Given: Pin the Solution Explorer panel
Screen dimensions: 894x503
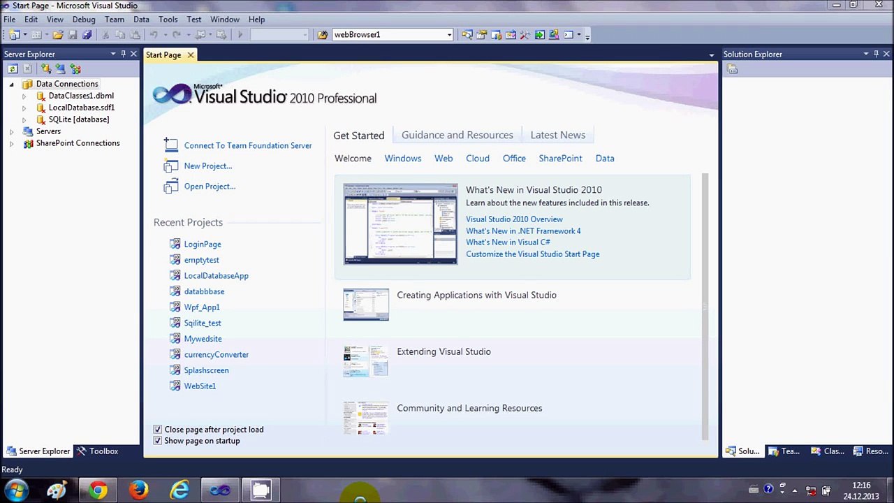Looking at the screenshot, I should click(x=876, y=54).
